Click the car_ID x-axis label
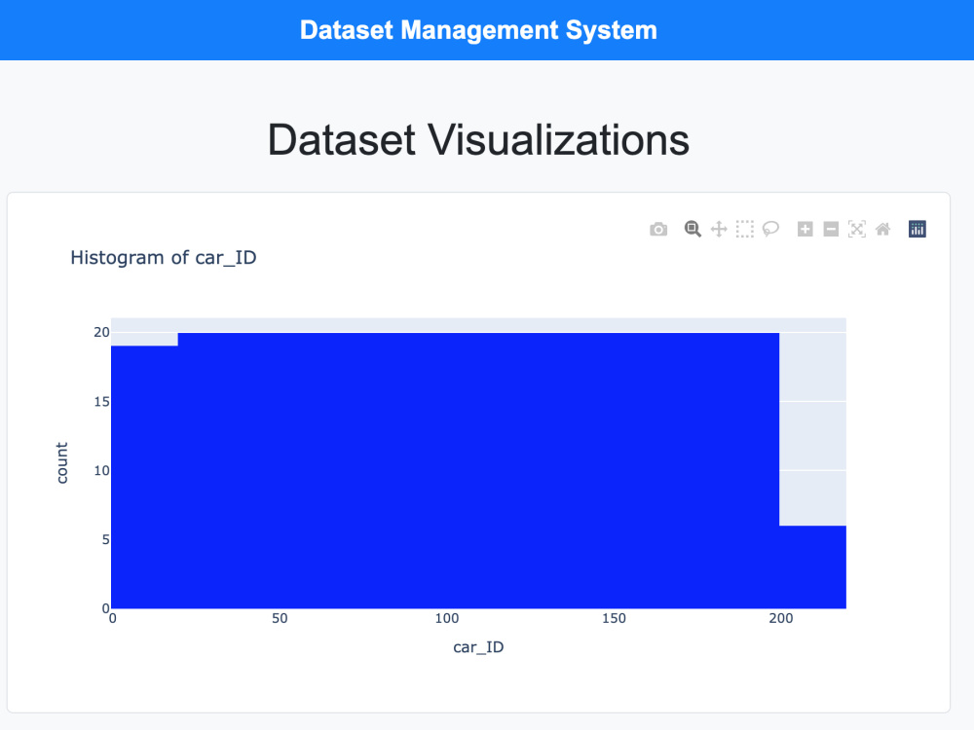Screen dimensions: 974x730 [x=478, y=647]
